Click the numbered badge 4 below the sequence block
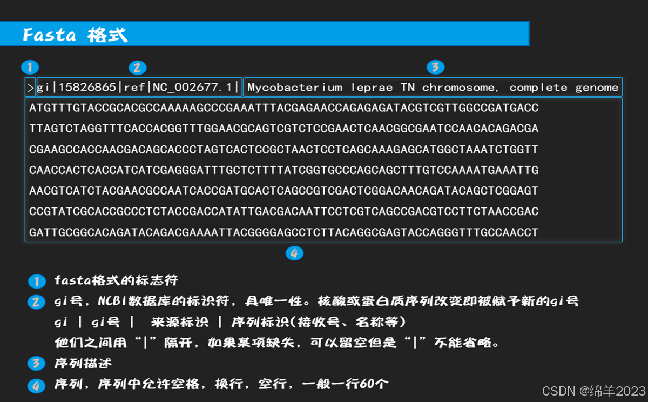 295,253
